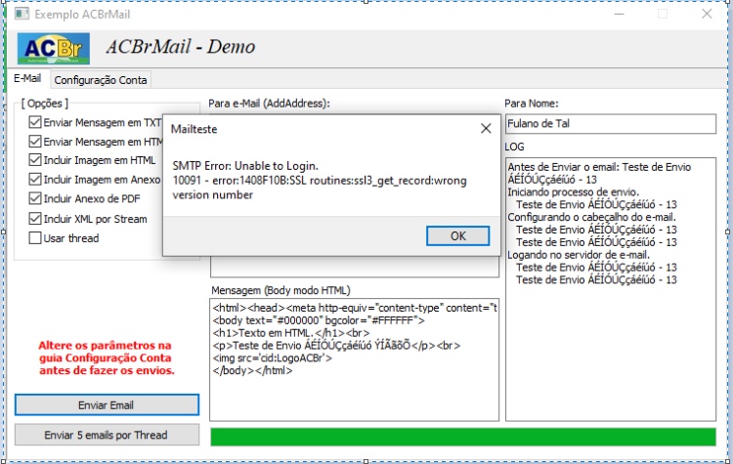Viewport: 733px width, 464px height.
Task: Uncheck Incluir Imagem em Anexo
Action: [35, 180]
